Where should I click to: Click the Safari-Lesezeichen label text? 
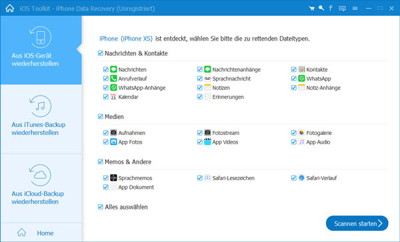coord(233,178)
